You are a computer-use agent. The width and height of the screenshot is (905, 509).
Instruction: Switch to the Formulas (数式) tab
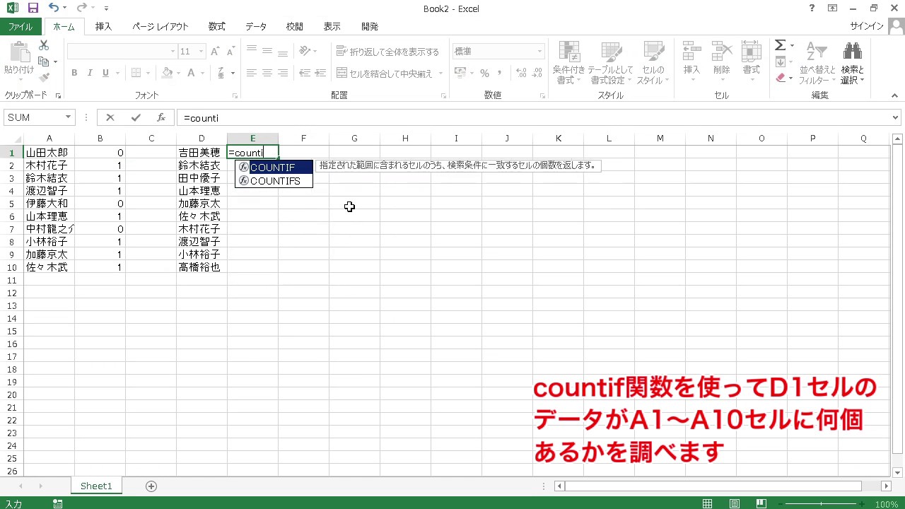coord(216,27)
